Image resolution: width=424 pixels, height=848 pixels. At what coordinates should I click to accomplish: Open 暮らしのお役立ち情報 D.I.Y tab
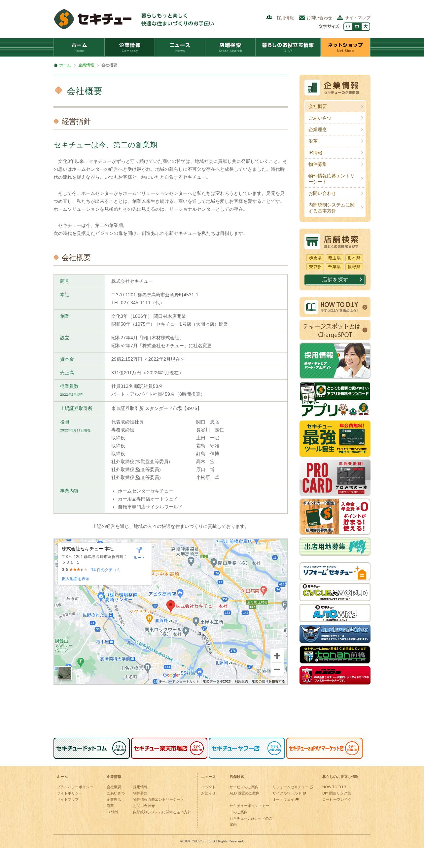288,47
